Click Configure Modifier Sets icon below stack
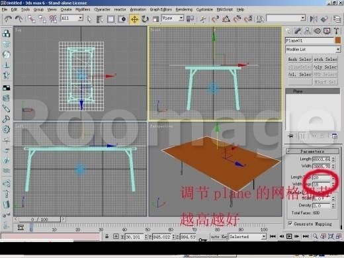 coord(335,136)
